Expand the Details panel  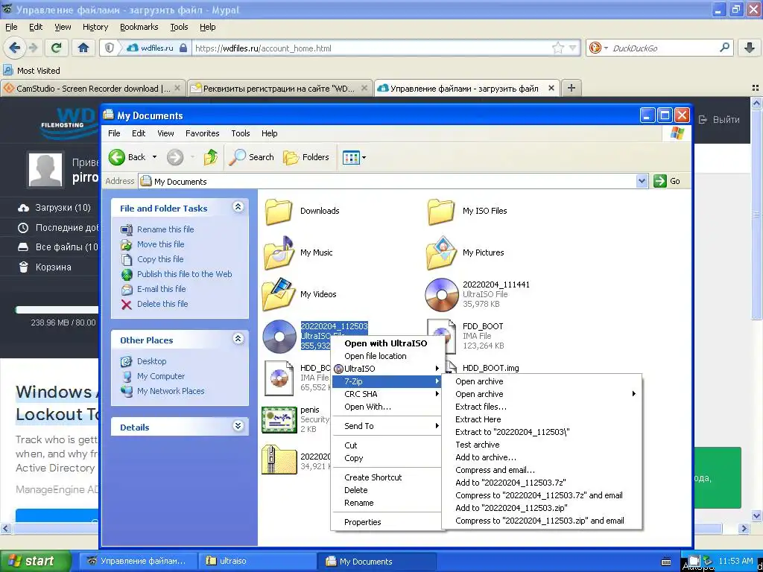click(x=238, y=426)
